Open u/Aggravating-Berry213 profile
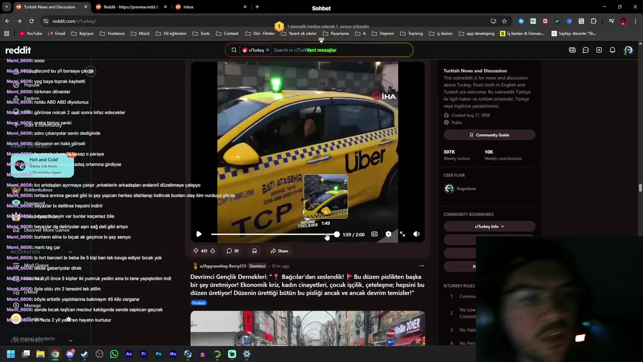643x362 pixels. click(223, 266)
